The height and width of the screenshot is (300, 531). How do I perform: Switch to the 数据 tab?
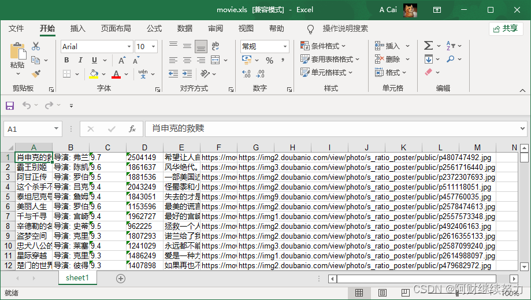click(x=184, y=28)
